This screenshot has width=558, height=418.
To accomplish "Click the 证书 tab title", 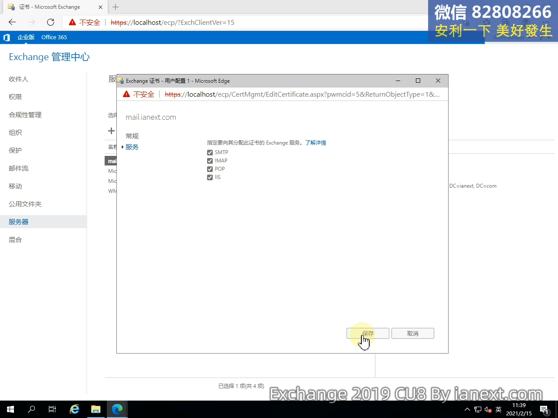I will pos(49,7).
